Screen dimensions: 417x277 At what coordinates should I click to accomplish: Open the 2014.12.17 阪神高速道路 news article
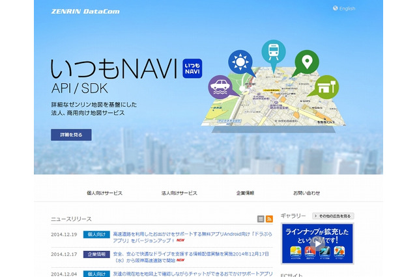tap(191, 257)
